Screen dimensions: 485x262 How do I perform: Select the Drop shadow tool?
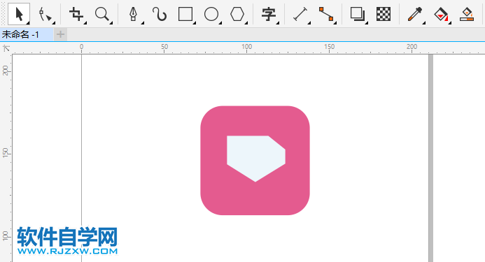tap(358, 14)
